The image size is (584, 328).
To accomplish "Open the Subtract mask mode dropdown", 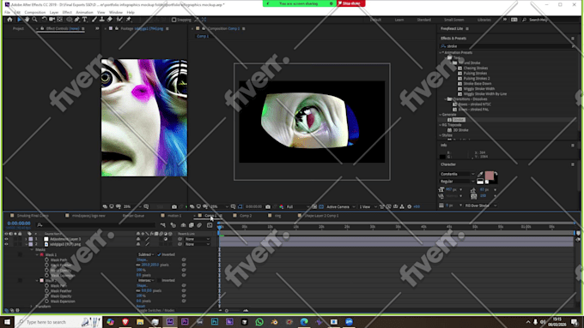I will 146,255.
